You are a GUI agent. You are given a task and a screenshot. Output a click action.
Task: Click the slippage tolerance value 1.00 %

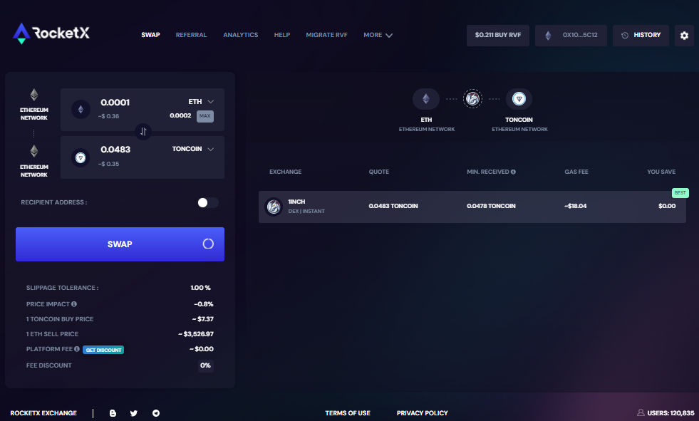[201, 288]
